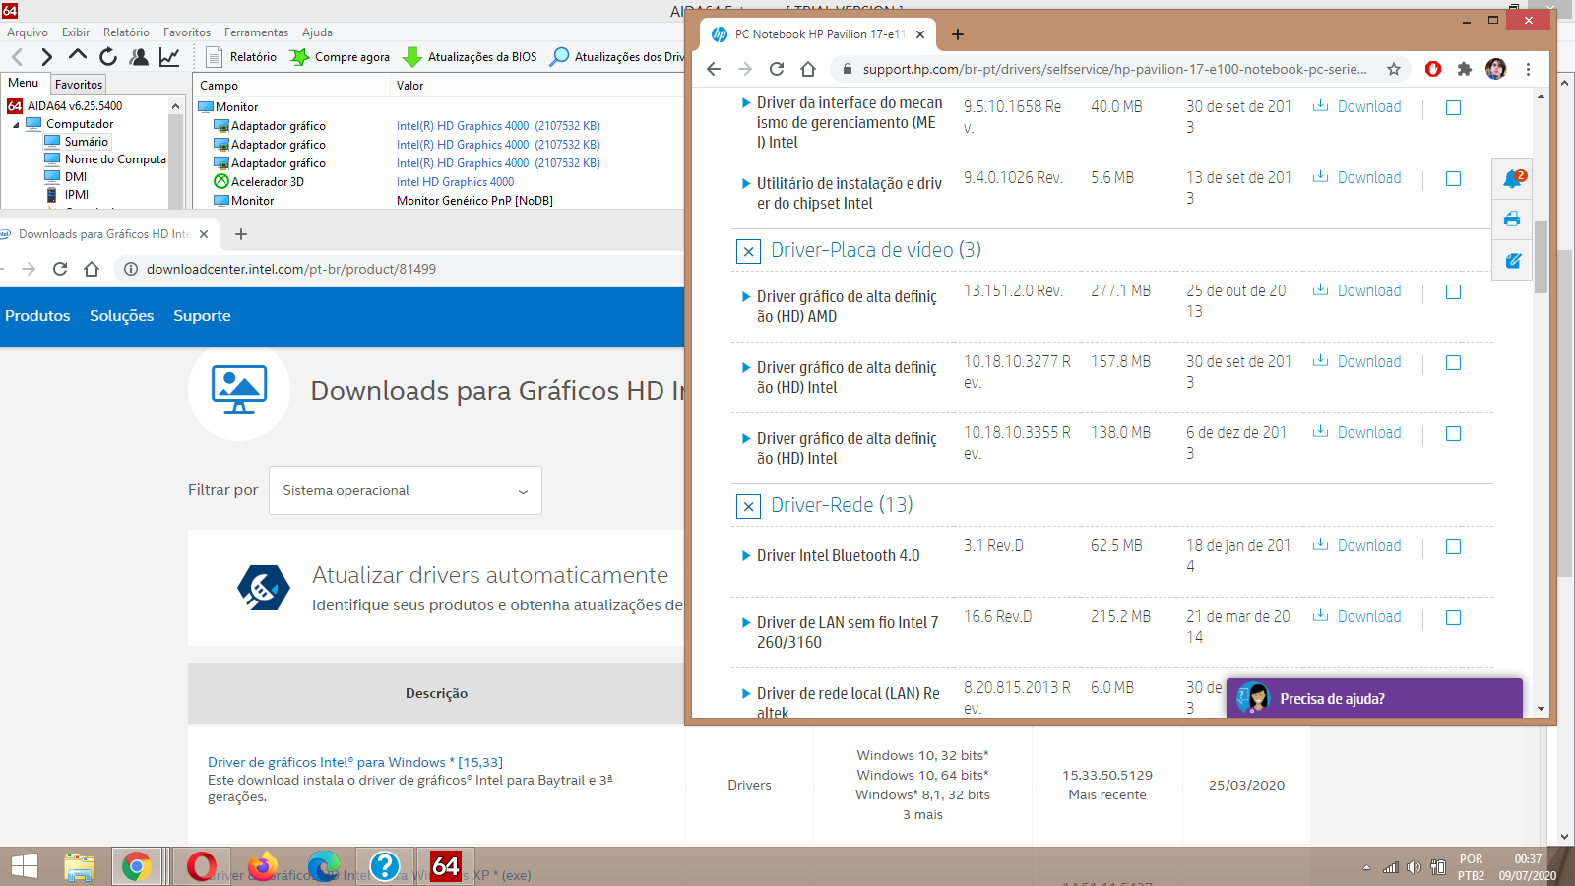This screenshot has width=1575, height=886.
Task: Download Intel driver version 10.18.10.3355
Action: coord(1357,432)
